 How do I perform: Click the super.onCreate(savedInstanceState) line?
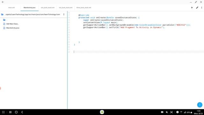click(104, 20)
